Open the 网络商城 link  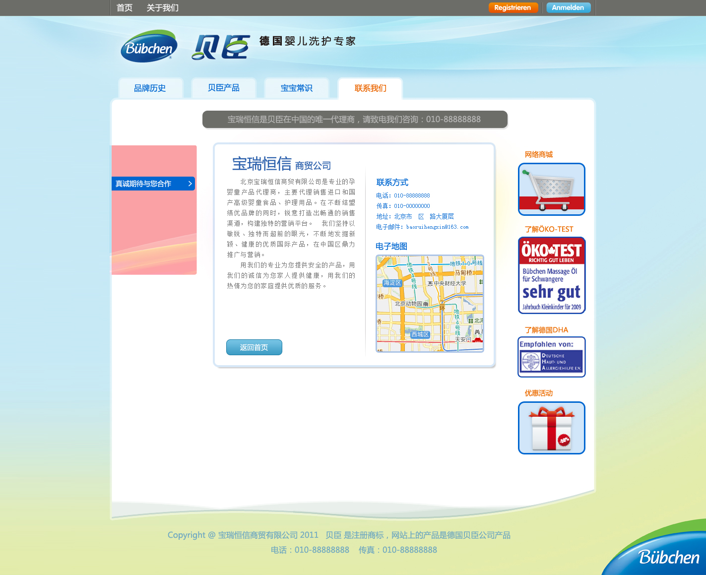[539, 155]
